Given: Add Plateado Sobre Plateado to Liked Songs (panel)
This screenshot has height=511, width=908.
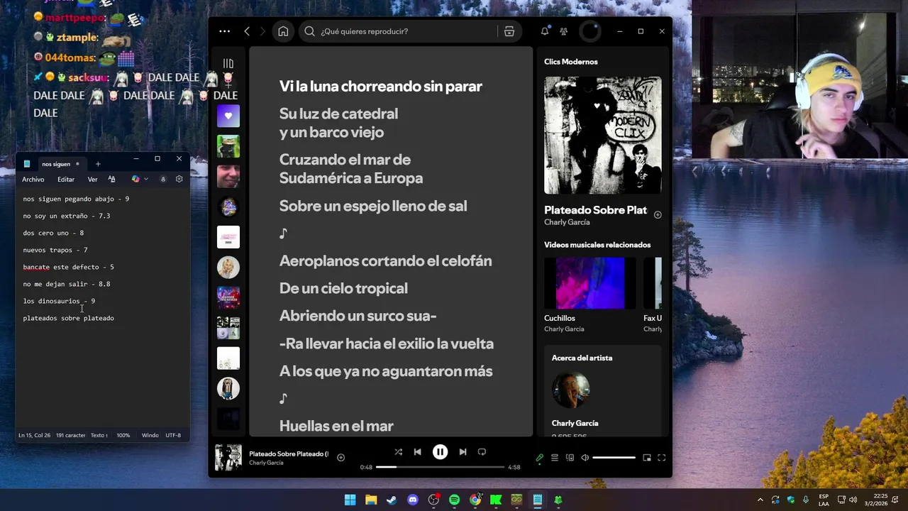Looking at the screenshot, I should coord(658,214).
